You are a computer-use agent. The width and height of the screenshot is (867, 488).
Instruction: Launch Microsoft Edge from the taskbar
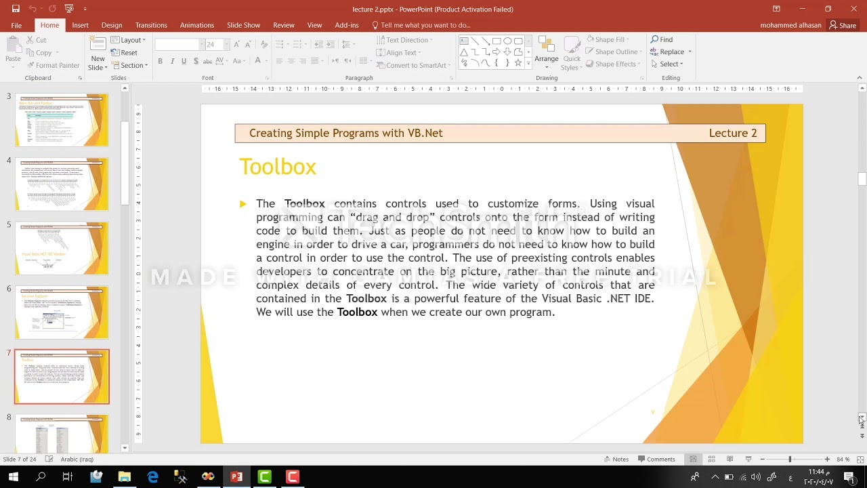pos(152,476)
